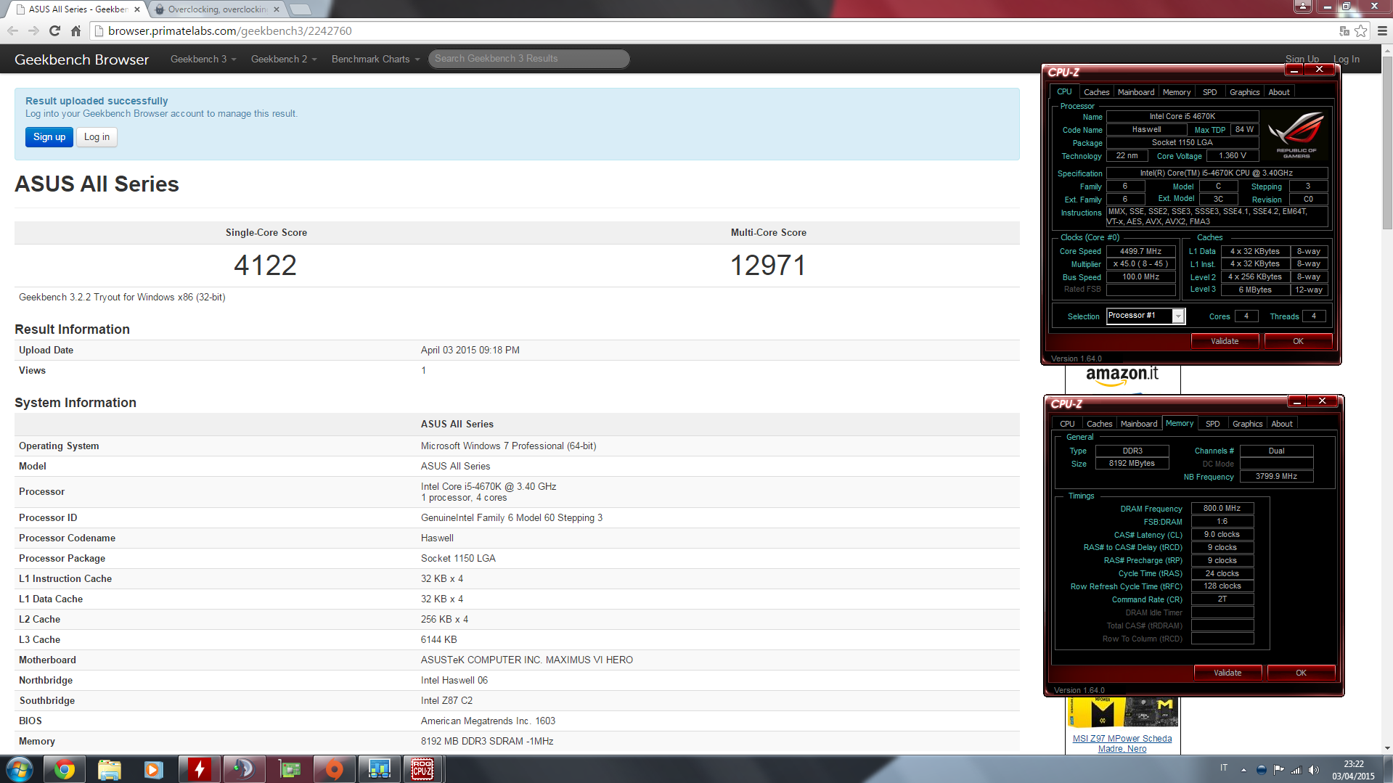Screen dimensions: 1393x783
Task: Open the Windows Start menu
Action: [x=20, y=769]
